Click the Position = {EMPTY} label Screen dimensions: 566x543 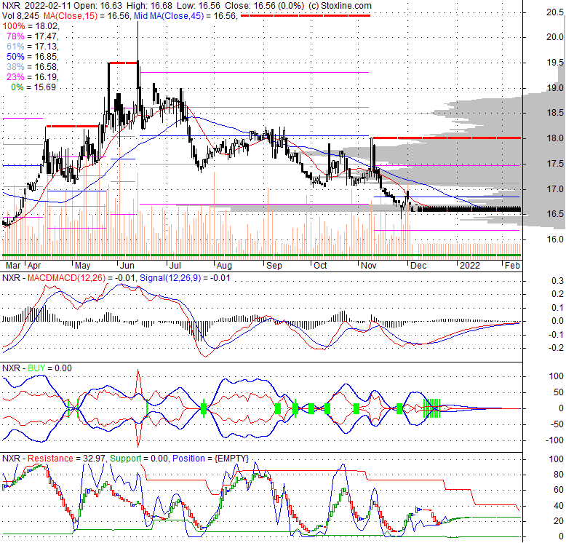211,459
